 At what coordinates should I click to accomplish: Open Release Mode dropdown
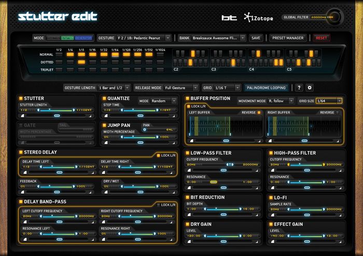181,88
